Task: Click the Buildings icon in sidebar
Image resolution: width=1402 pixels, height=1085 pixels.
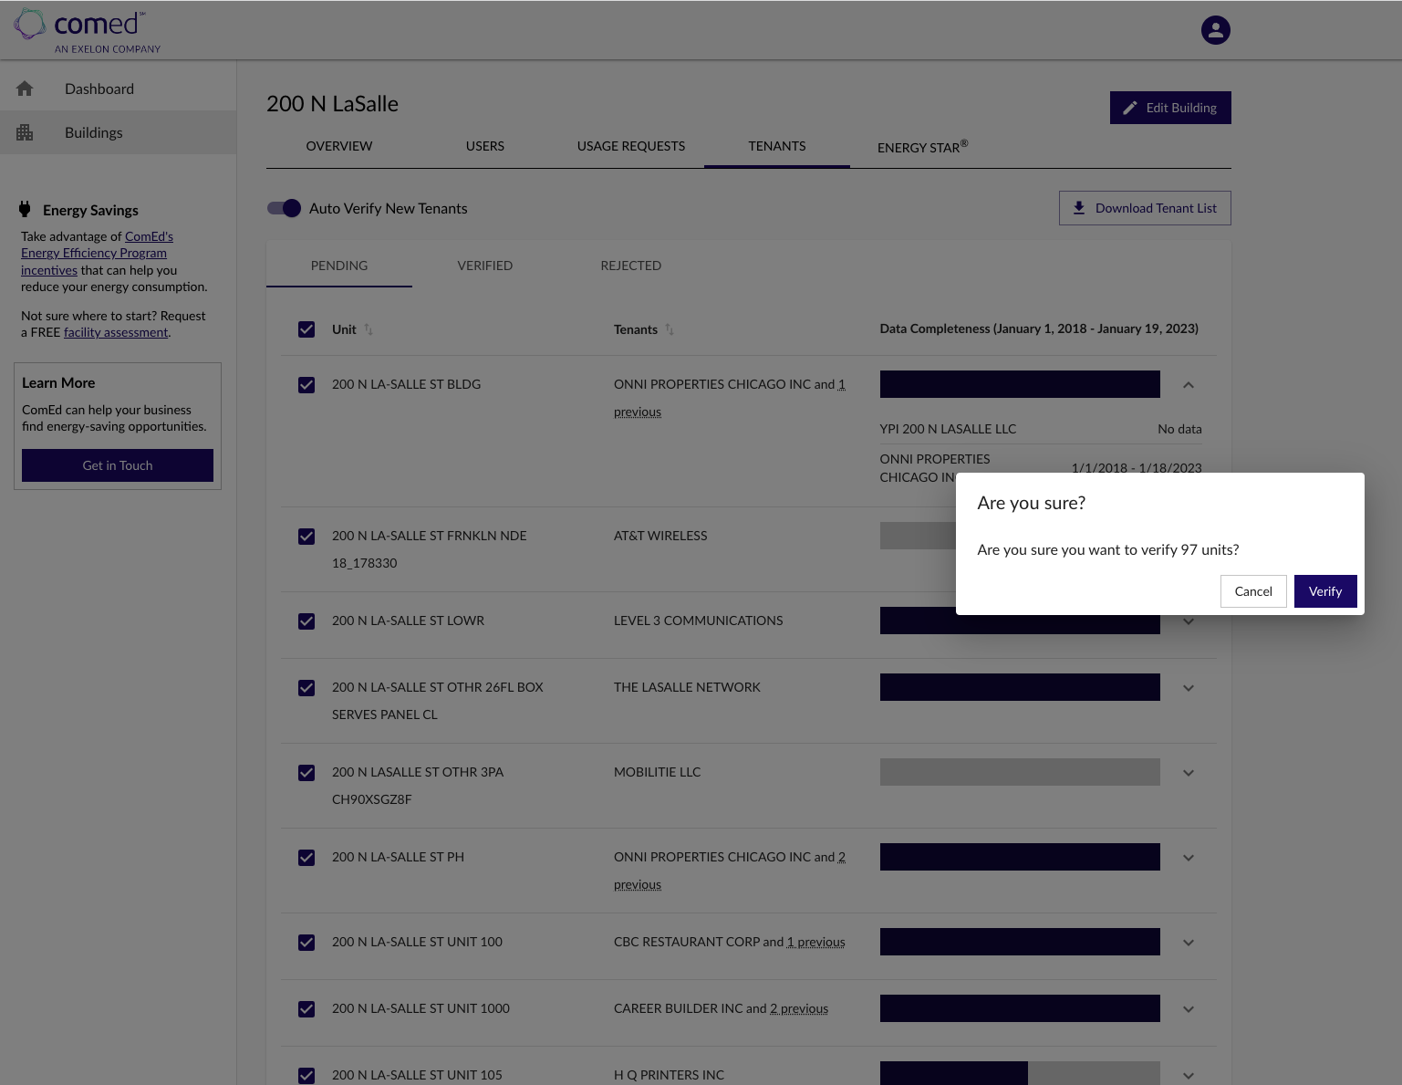Action: pos(25,132)
